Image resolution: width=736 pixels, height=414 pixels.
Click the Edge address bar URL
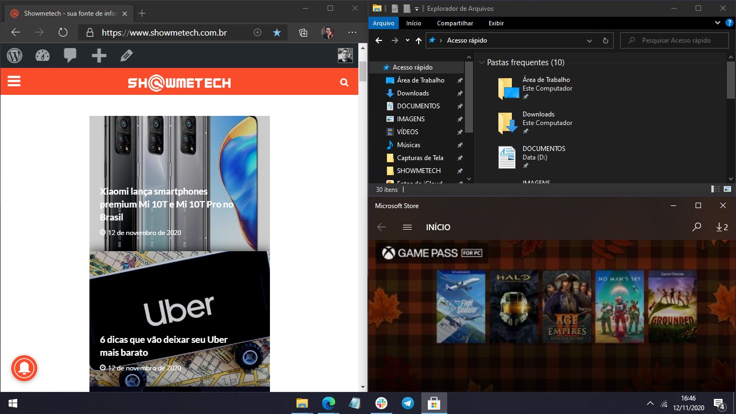164,32
